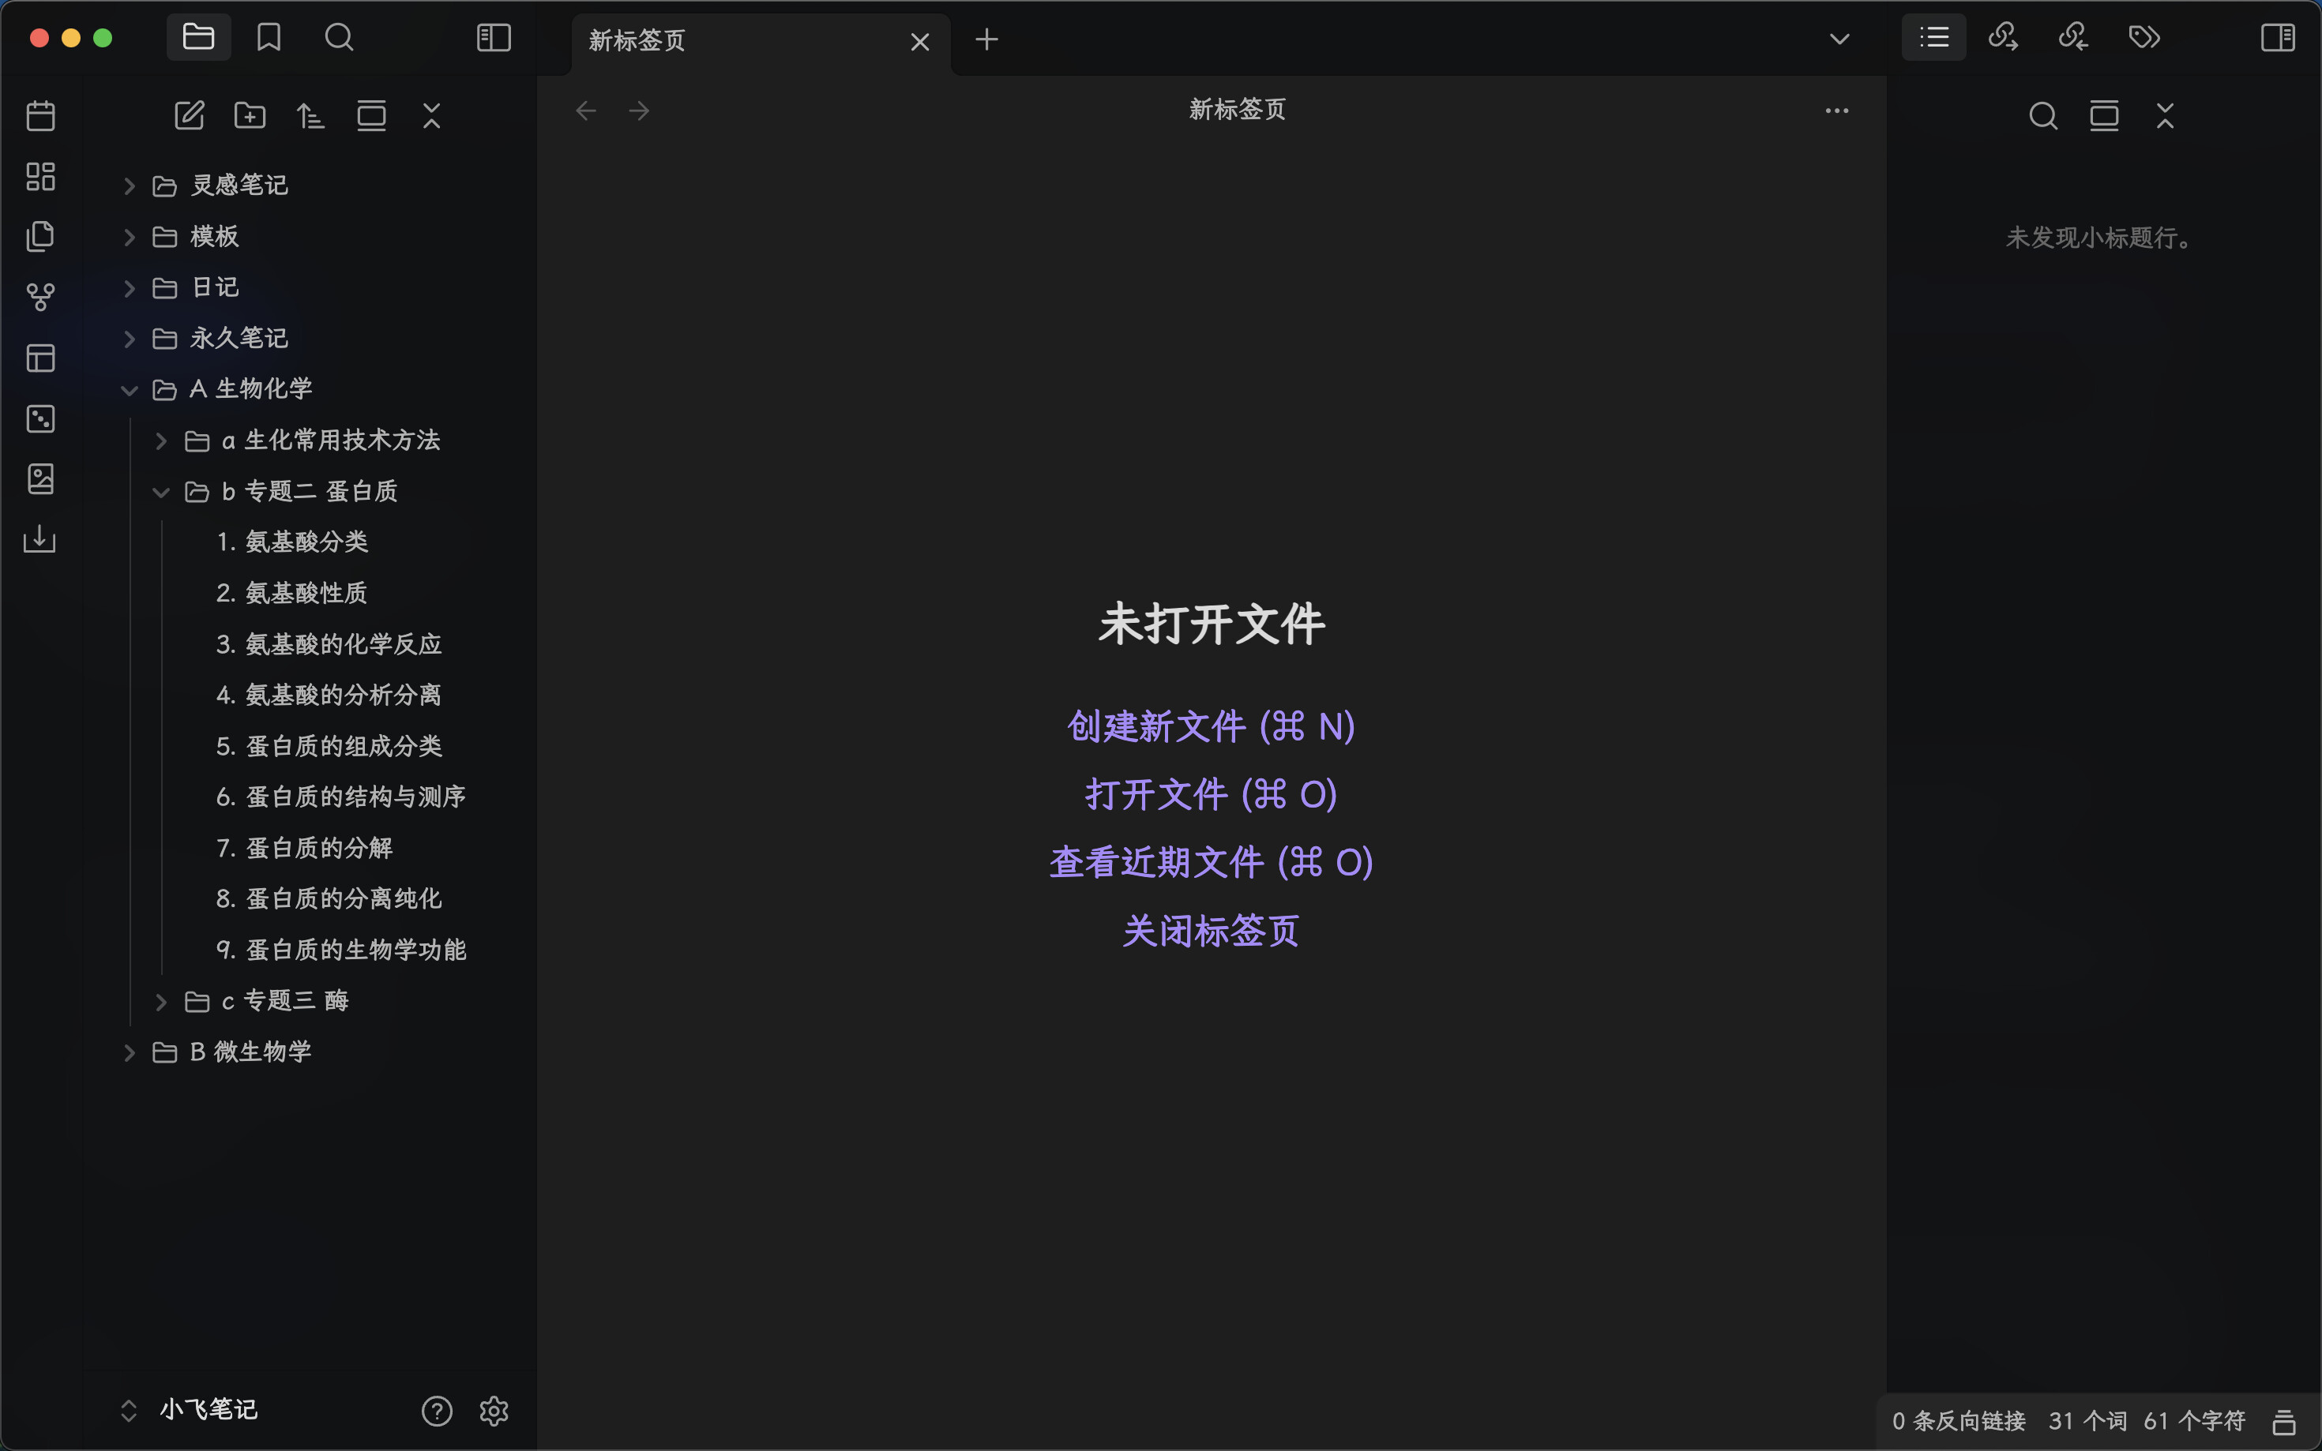Toggle the right sidebar collapse button
This screenshot has width=2322, height=1451.
[2278, 37]
